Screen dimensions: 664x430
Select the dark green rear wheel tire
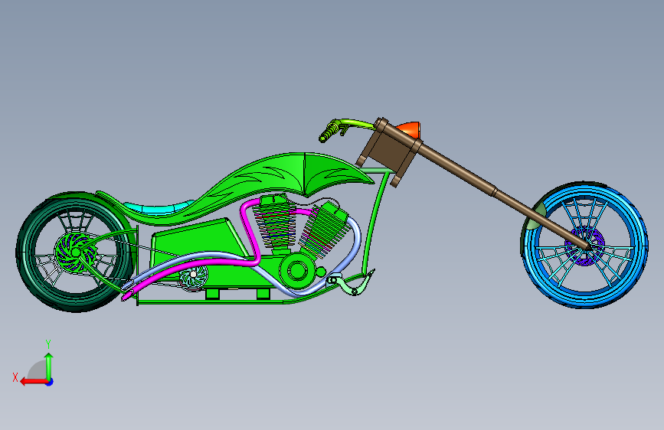(25, 254)
